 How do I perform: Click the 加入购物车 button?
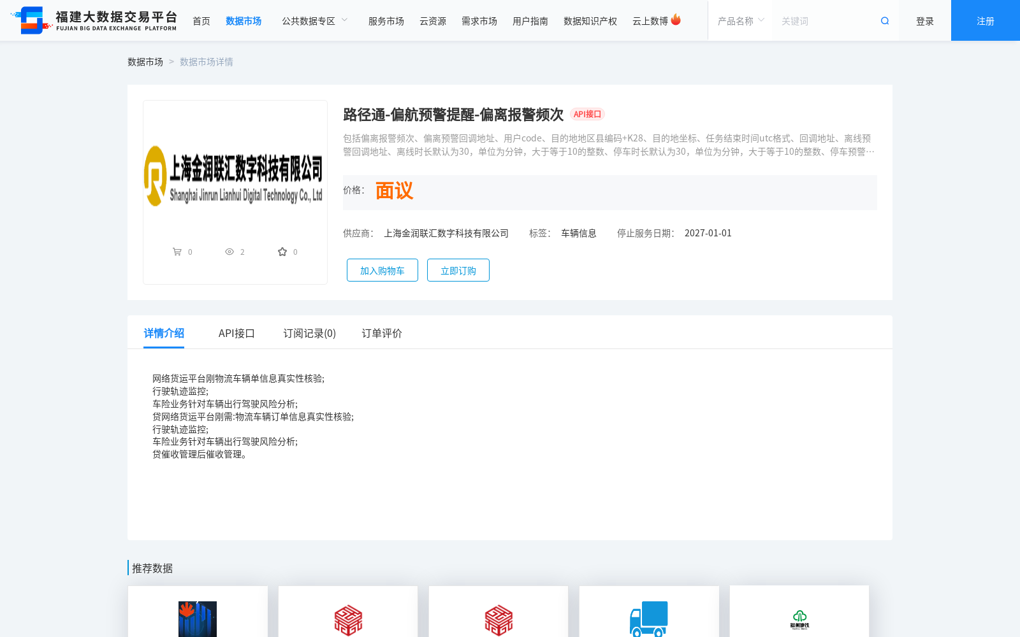point(382,270)
